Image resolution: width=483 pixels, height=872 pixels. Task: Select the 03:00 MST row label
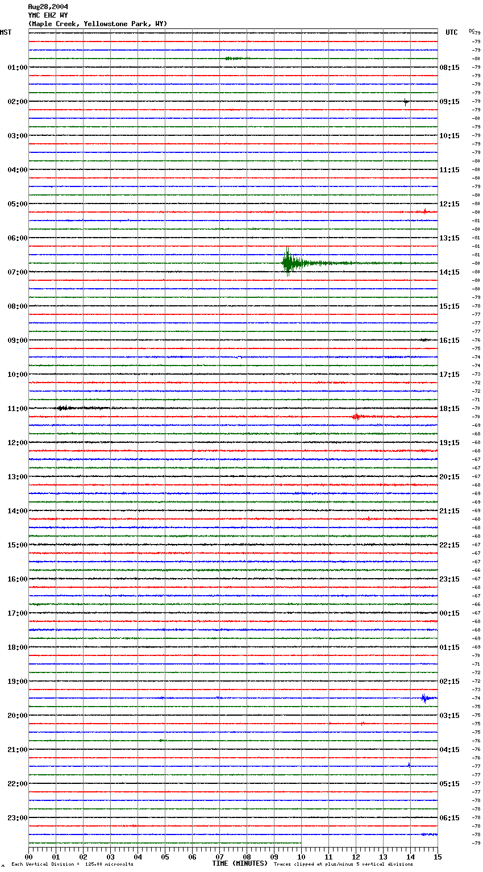click(x=17, y=136)
